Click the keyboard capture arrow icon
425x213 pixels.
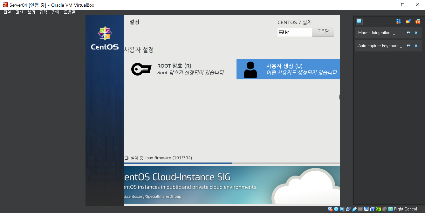[x=390, y=209]
